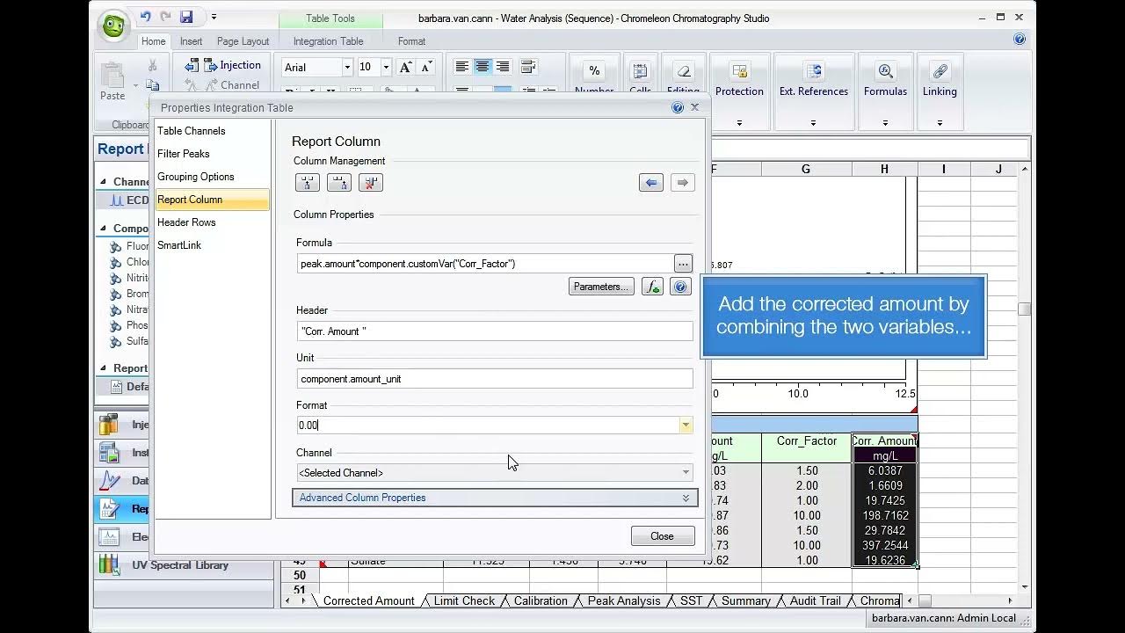Click the formula help icon beside Parameters
1125x633 pixels.
click(680, 287)
